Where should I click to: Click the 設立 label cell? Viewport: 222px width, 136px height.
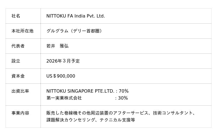tap(16, 61)
